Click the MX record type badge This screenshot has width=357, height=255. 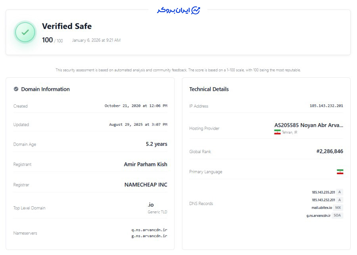tap(338, 207)
